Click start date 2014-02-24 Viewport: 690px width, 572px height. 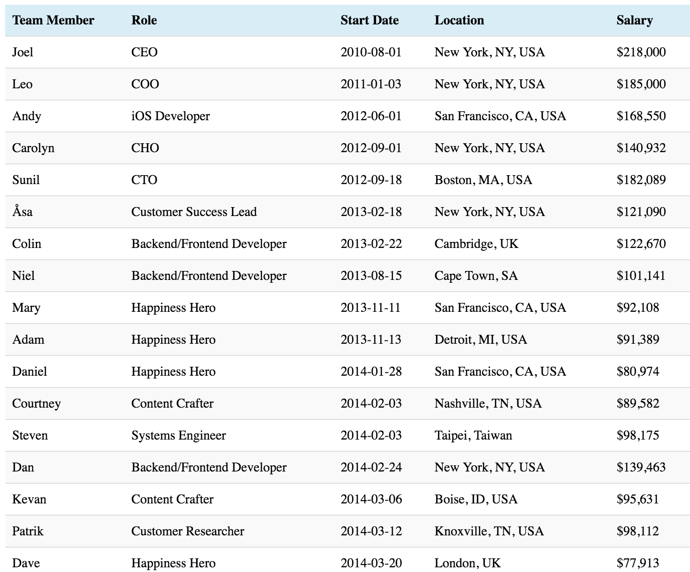[x=371, y=467]
